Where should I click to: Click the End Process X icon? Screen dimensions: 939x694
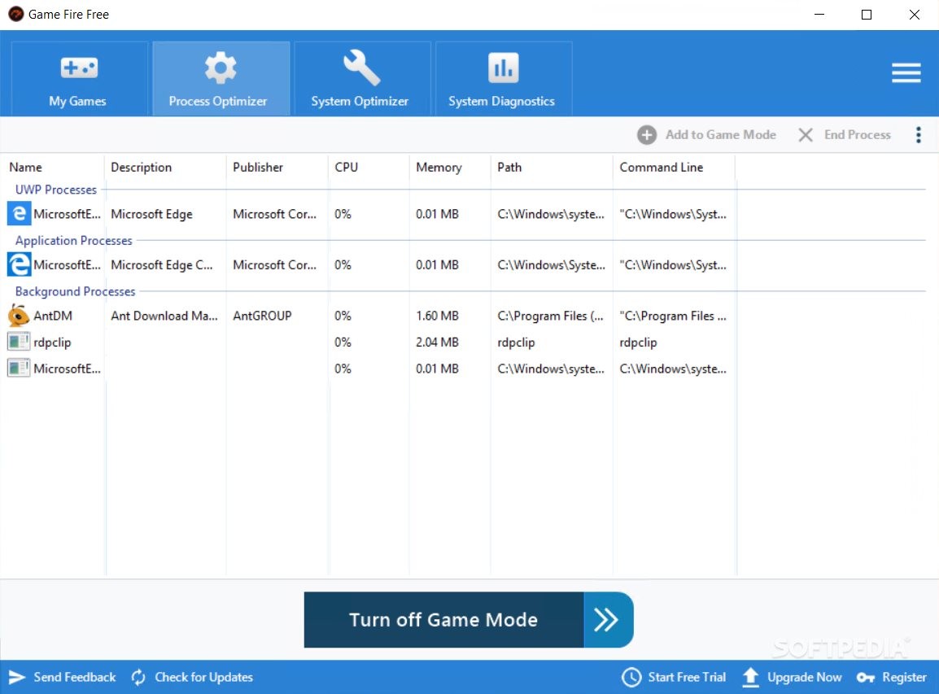click(x=806, y=135)
